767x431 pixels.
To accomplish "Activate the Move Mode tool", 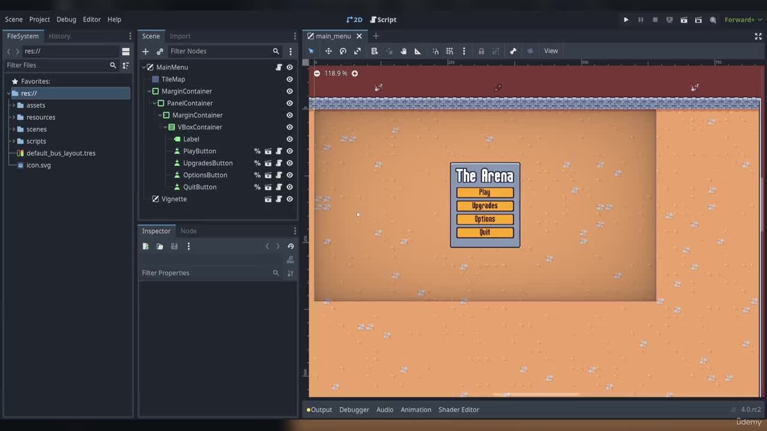I will tap(328, 51).
